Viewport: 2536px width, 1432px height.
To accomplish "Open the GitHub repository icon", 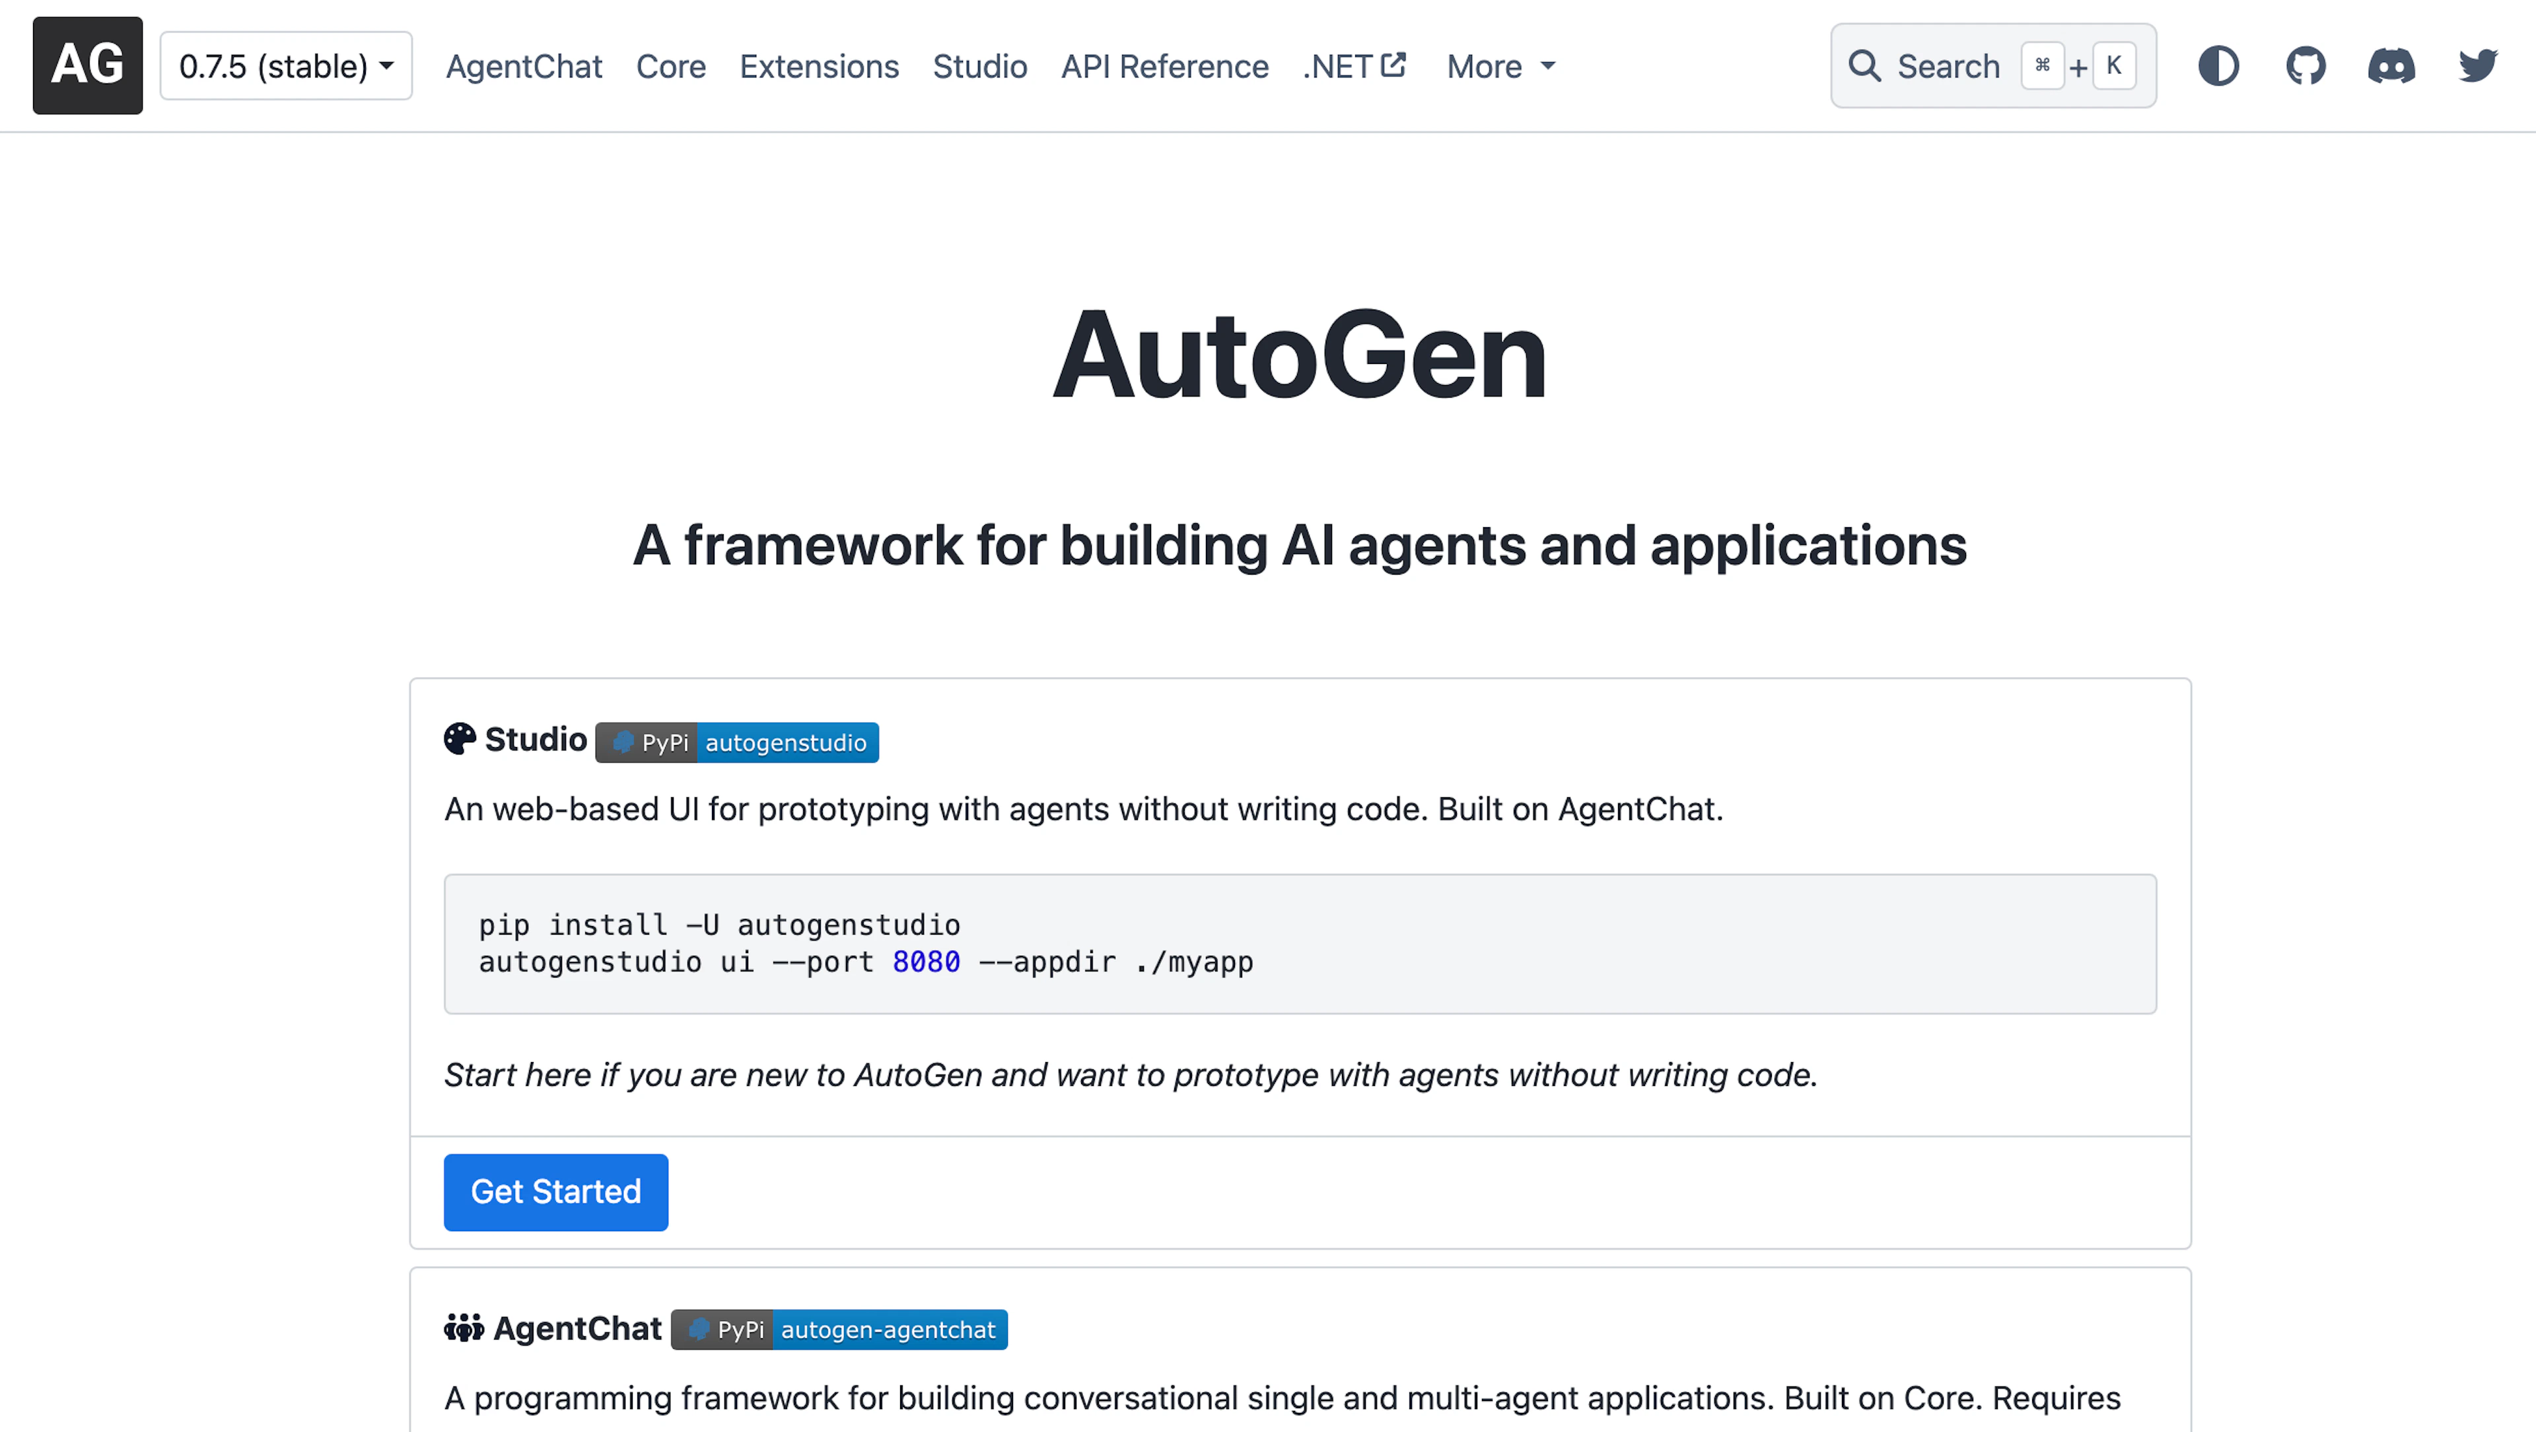I will 2306,65.
